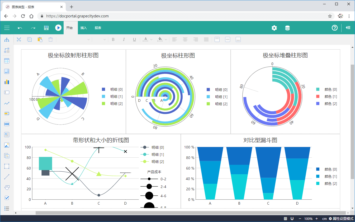Select the subreport tool
The height and width of the screenshot is (222, 355).
pos(7,156)
